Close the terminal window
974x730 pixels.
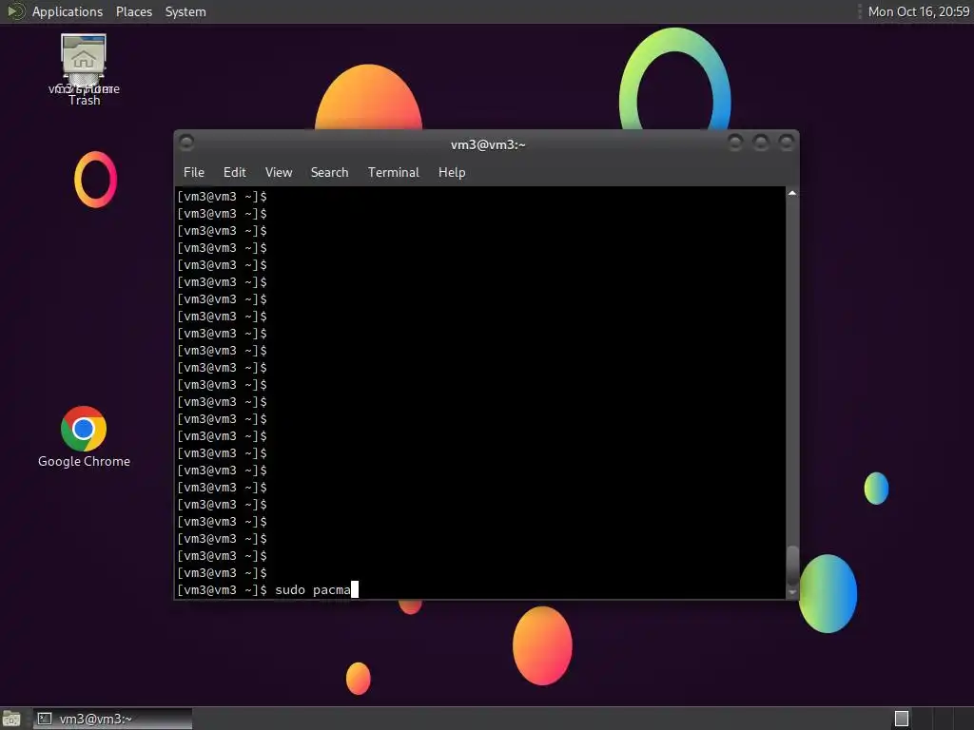click(x=787, y=143)
